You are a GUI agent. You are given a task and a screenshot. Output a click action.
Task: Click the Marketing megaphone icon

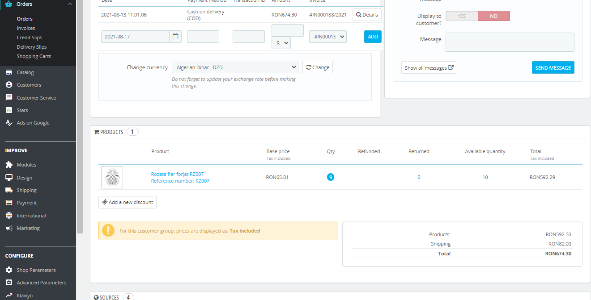(x=9, y=228)
